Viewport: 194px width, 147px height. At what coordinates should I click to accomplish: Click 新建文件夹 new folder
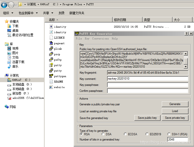77,13
